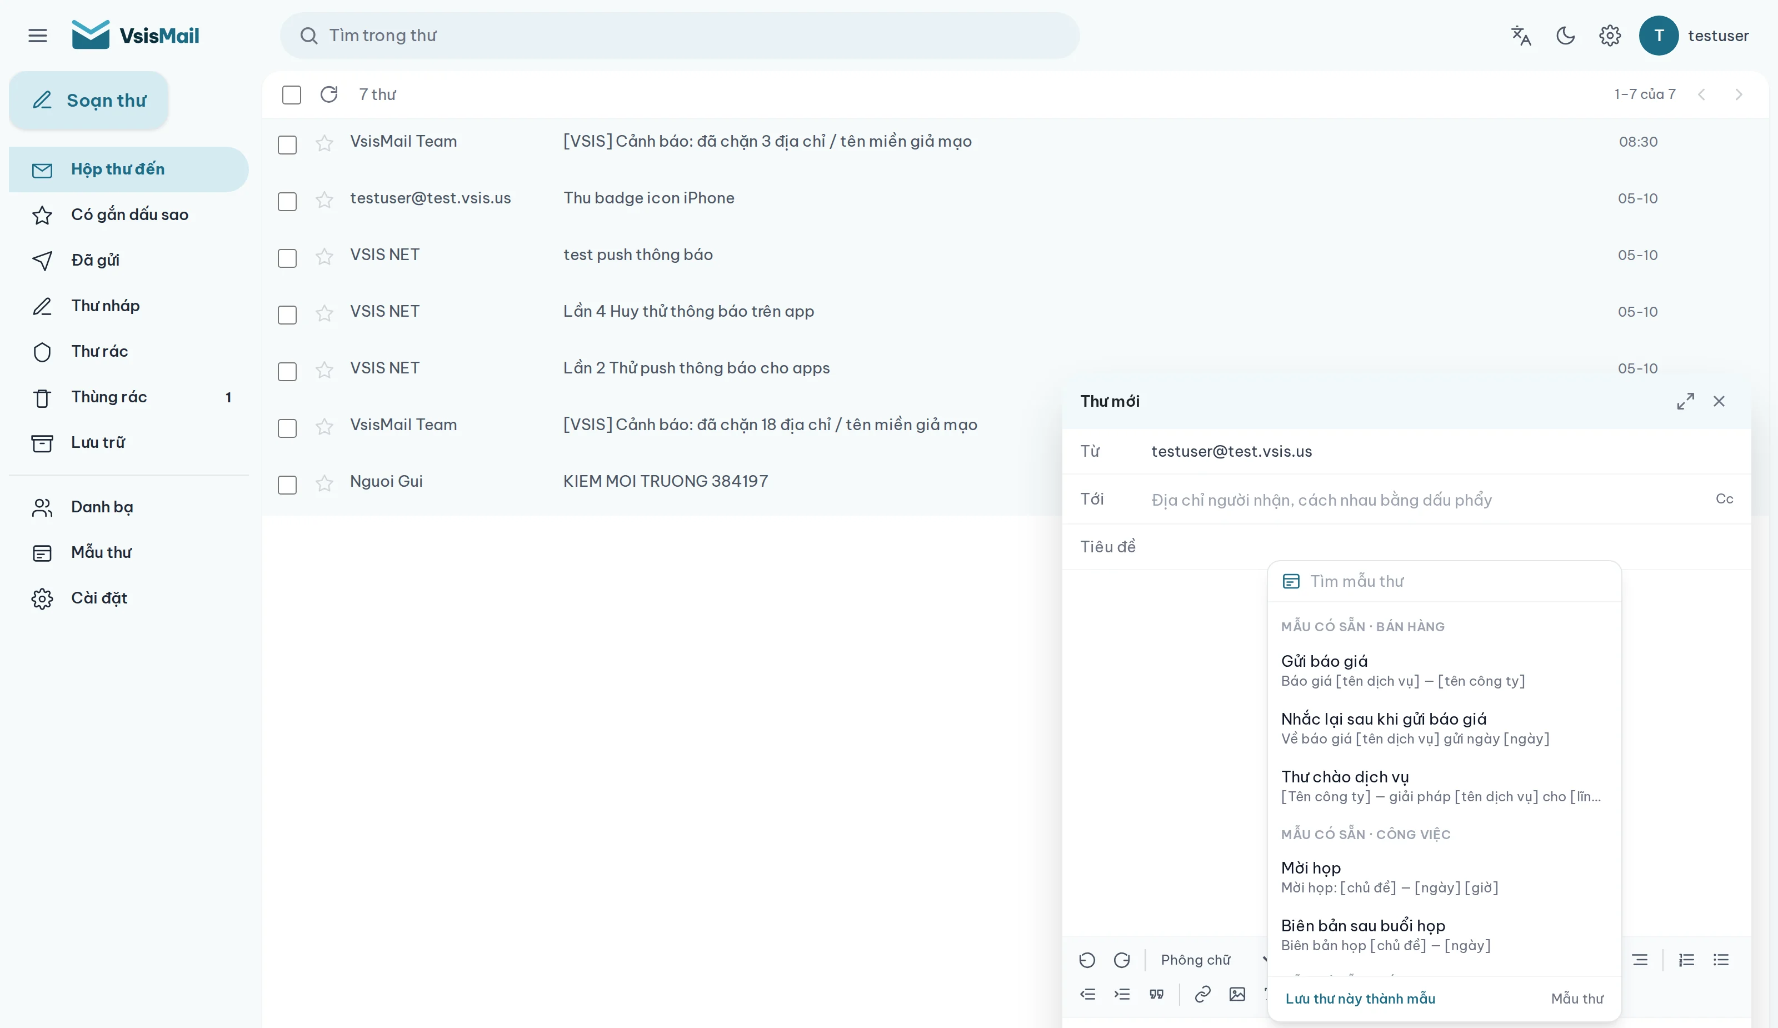
Task: Insert a hyperlink in compose
Action: pos(1203,994)
